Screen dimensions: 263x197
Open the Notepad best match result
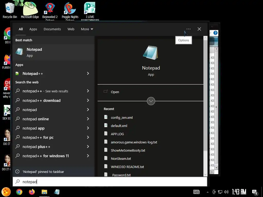tap(53, 52)
